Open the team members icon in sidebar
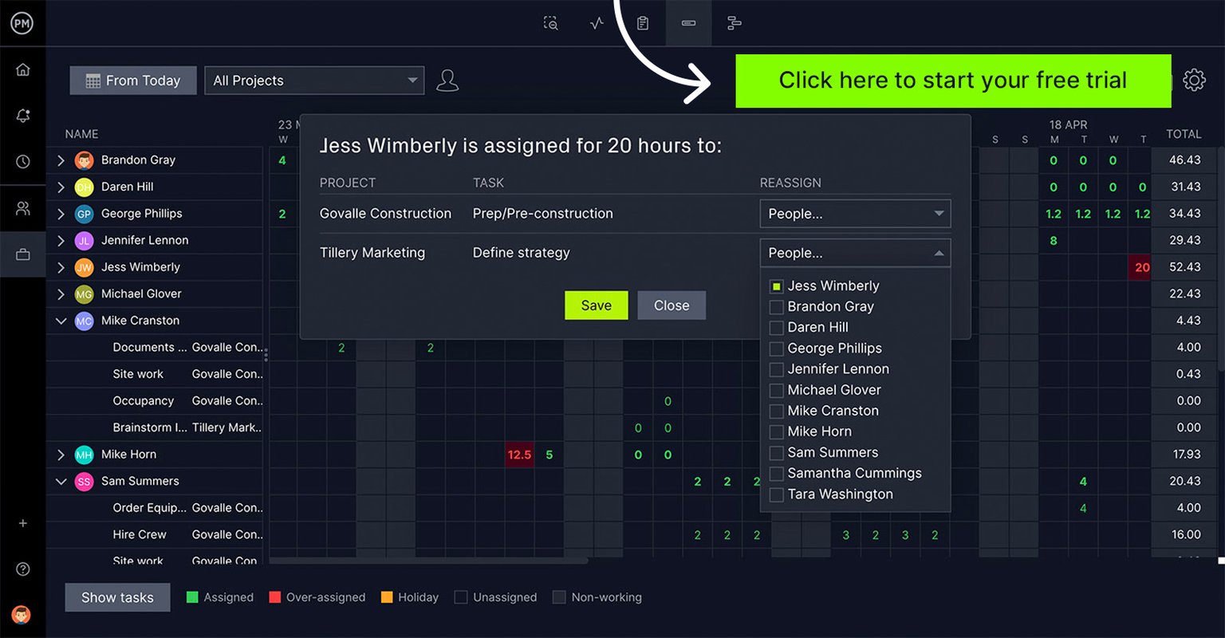 tap(23, 208)
